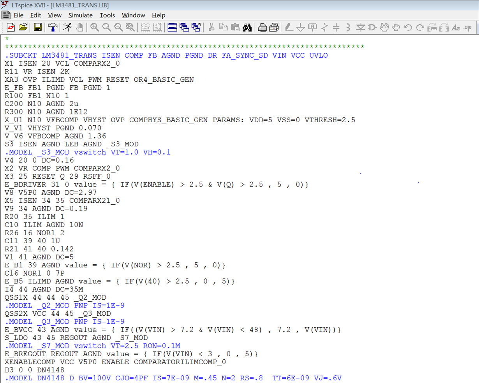This screenshot has width=479, height=383.
Task: Select the Move hand tool
Action: click(384, 27)
